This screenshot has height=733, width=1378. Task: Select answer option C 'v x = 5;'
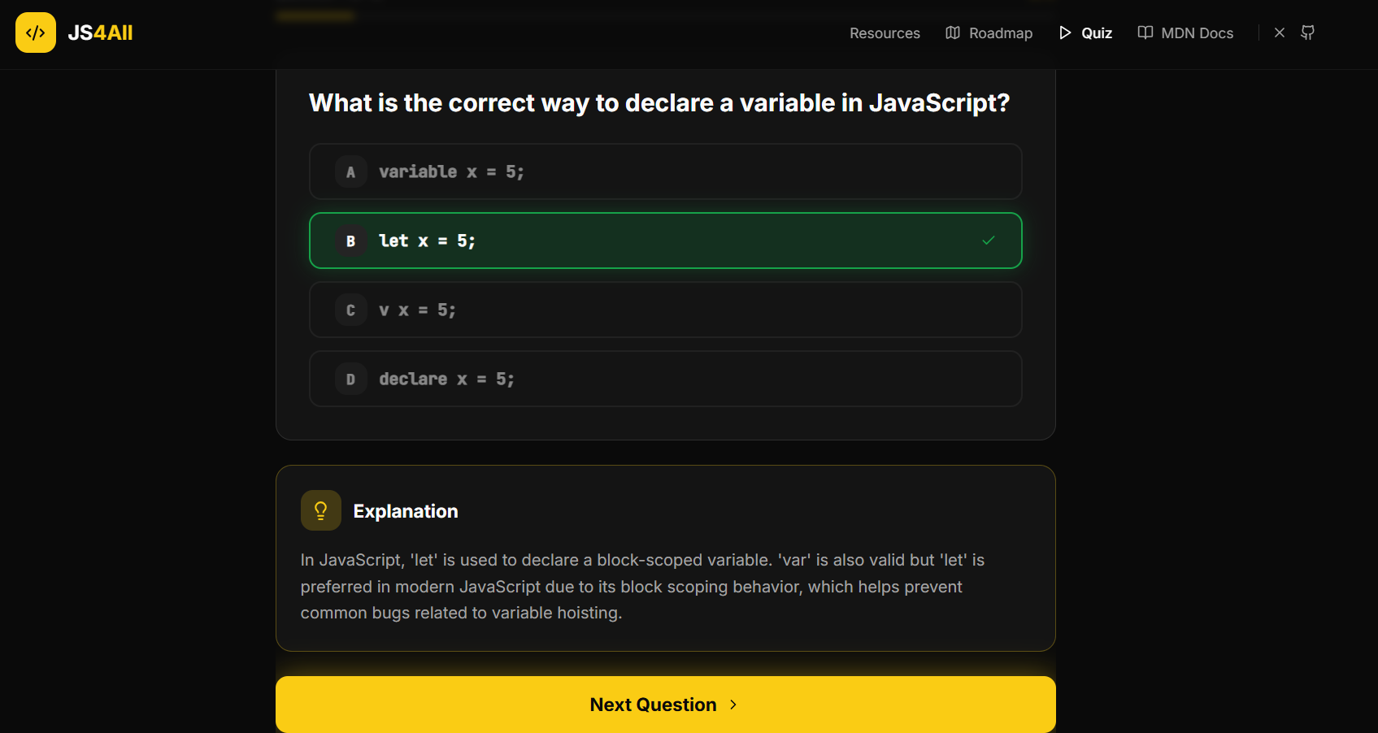tap(665, 310)
